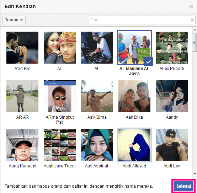This screenshot has width=197, height=193.
Task: Click the name AL Maulana AL Jov's
Action: click(x=134, y=71)
